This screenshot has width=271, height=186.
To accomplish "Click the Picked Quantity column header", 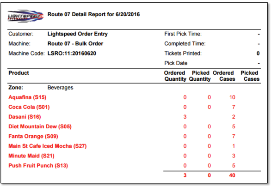I will tap(200, 76).
